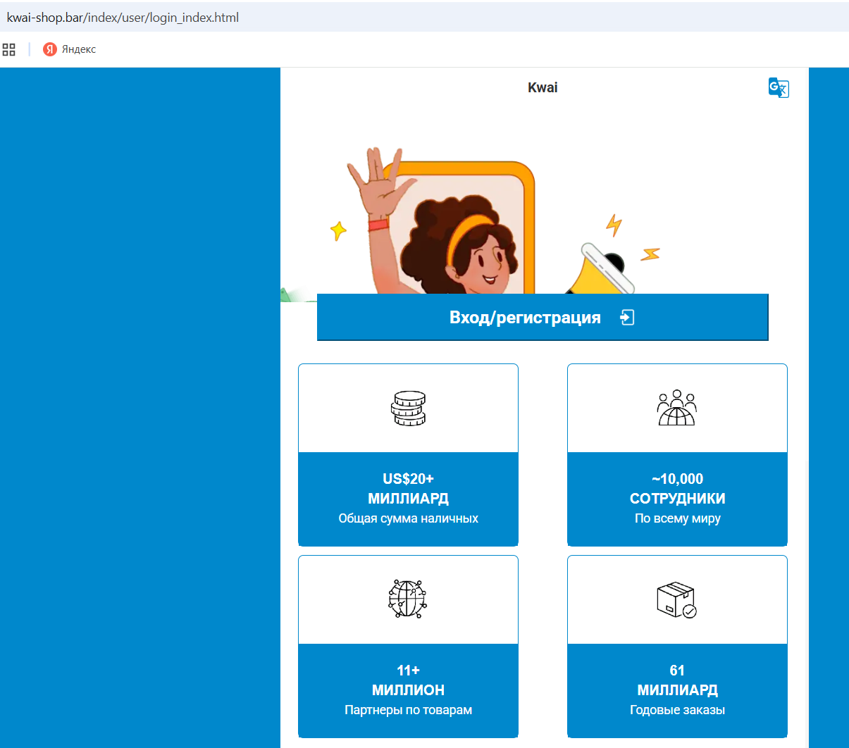Screen dimensions: 849x748
Task: Click the Общая сумма наличных text
Action: (x=409, y=518)
